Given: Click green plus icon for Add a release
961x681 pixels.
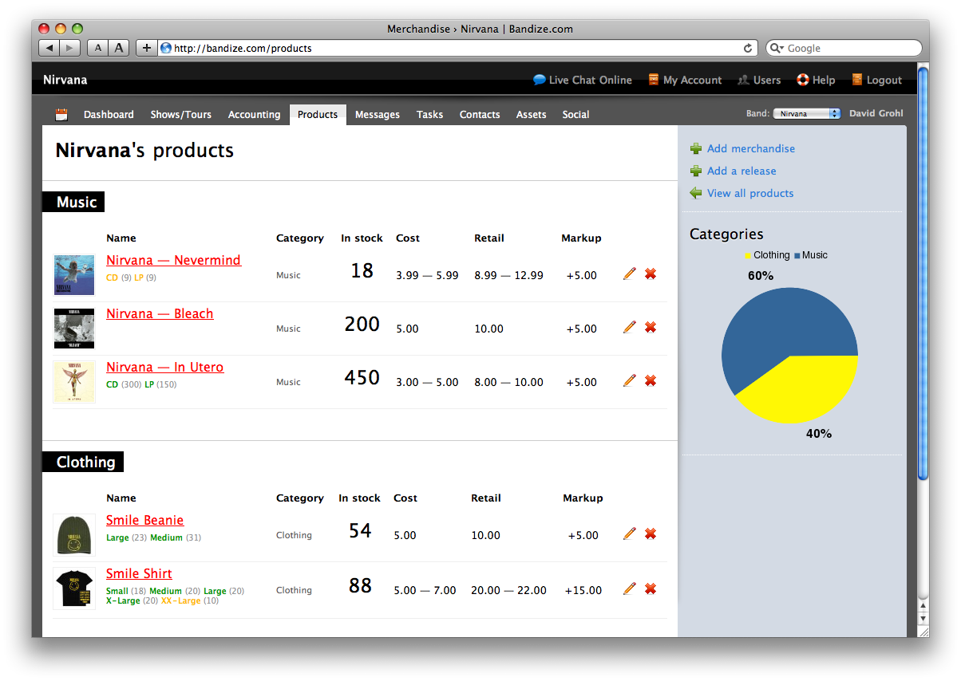Looking at the screenshot, I should (696, 171).
